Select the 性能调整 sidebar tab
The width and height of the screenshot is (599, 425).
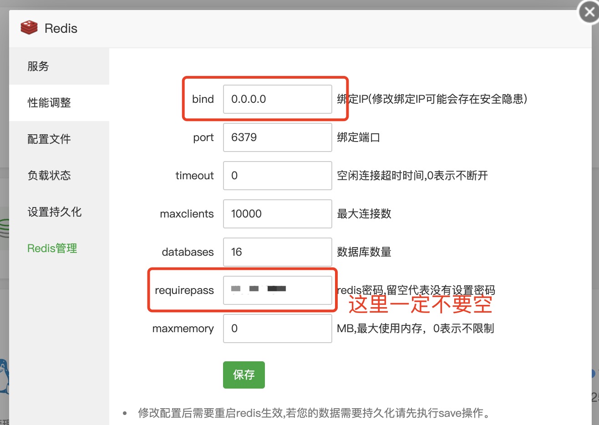59,103
